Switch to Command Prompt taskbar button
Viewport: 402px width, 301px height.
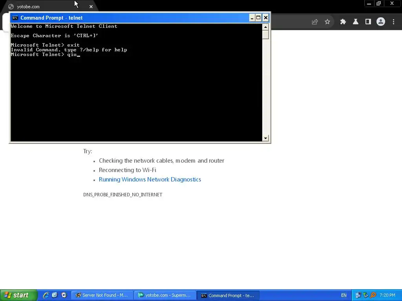point(228,296)
